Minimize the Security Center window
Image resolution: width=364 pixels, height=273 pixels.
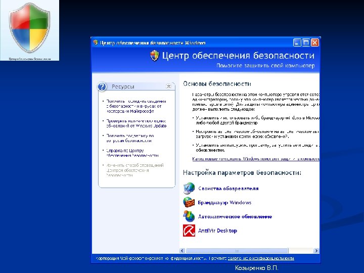(x=297, y=42)
